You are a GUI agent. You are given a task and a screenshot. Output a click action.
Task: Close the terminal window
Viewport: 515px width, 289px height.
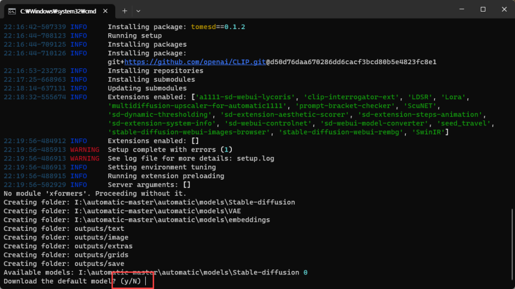(504, 9)
